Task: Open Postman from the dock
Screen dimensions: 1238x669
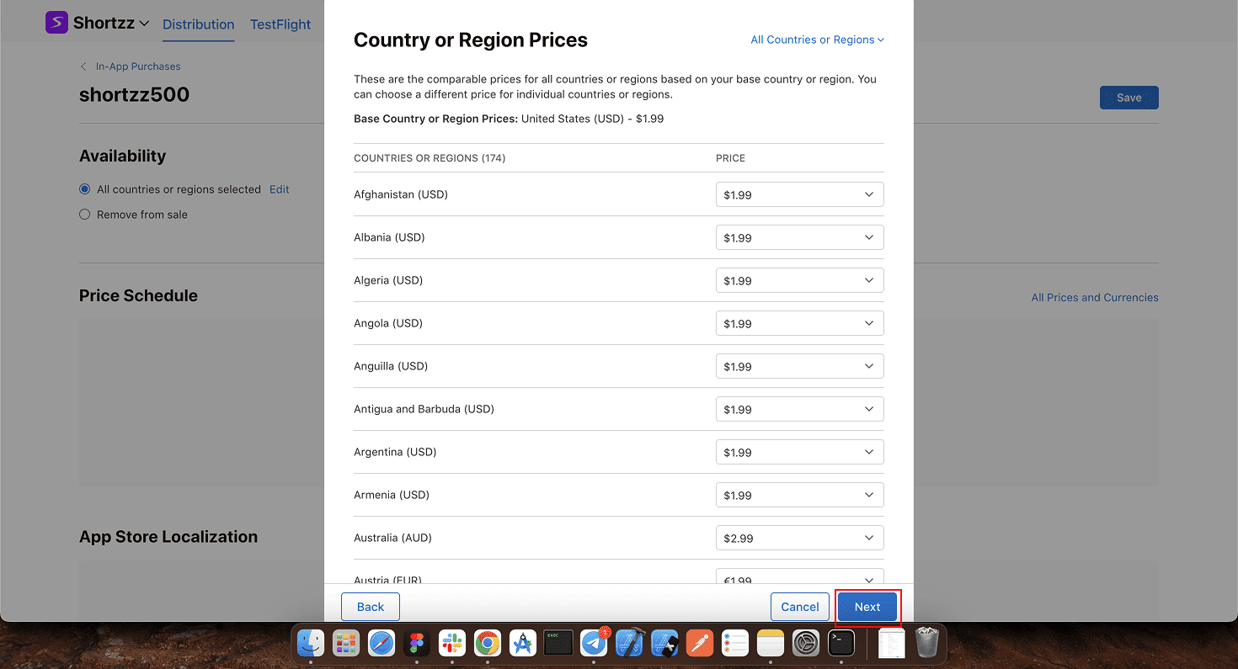Action: click(x=700, y=644)
